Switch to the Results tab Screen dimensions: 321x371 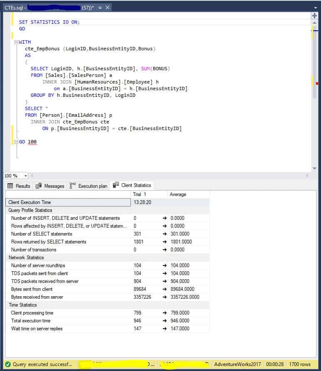click(19, 186)
